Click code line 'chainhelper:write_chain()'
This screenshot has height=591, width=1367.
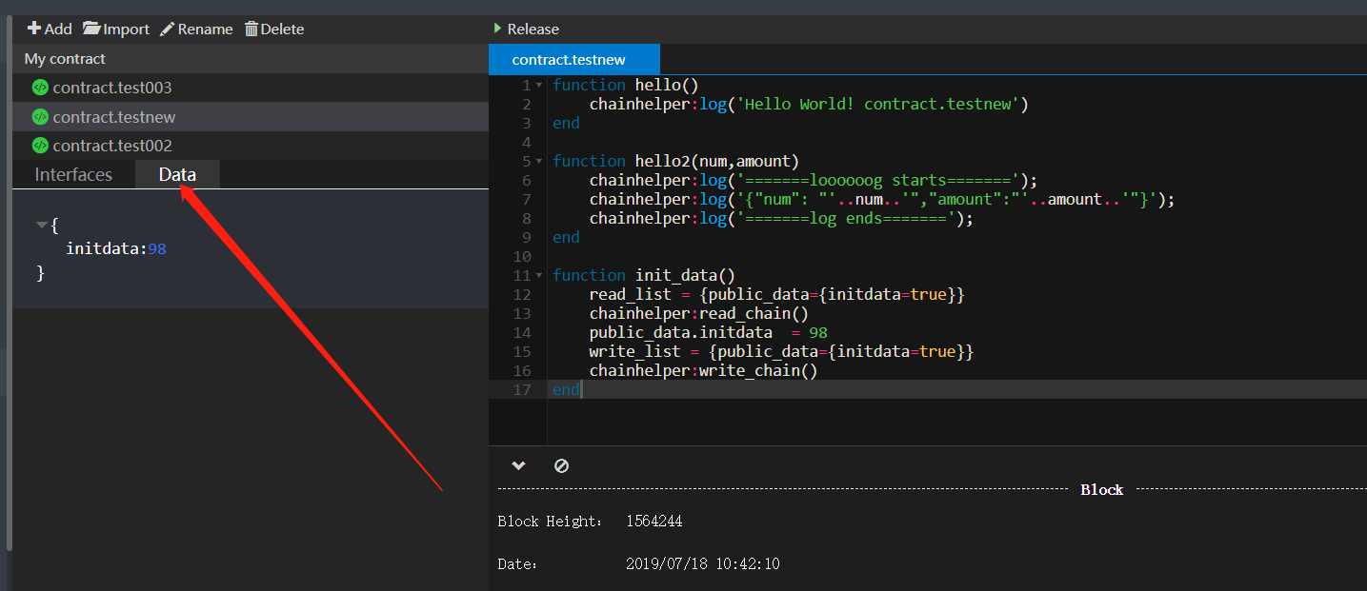(x=703, y=371)
